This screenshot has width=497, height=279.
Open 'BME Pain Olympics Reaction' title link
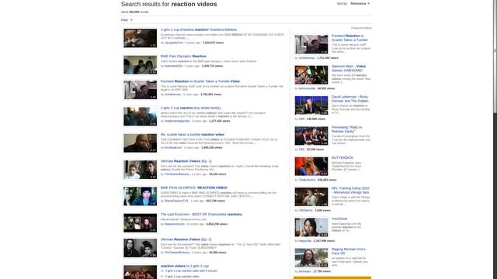[x=183, y=57]
